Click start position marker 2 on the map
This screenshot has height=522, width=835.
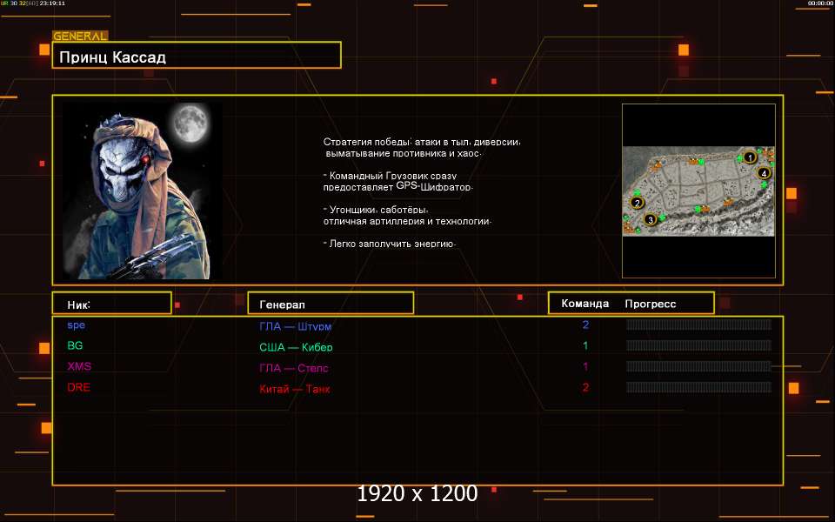(637, 203)
